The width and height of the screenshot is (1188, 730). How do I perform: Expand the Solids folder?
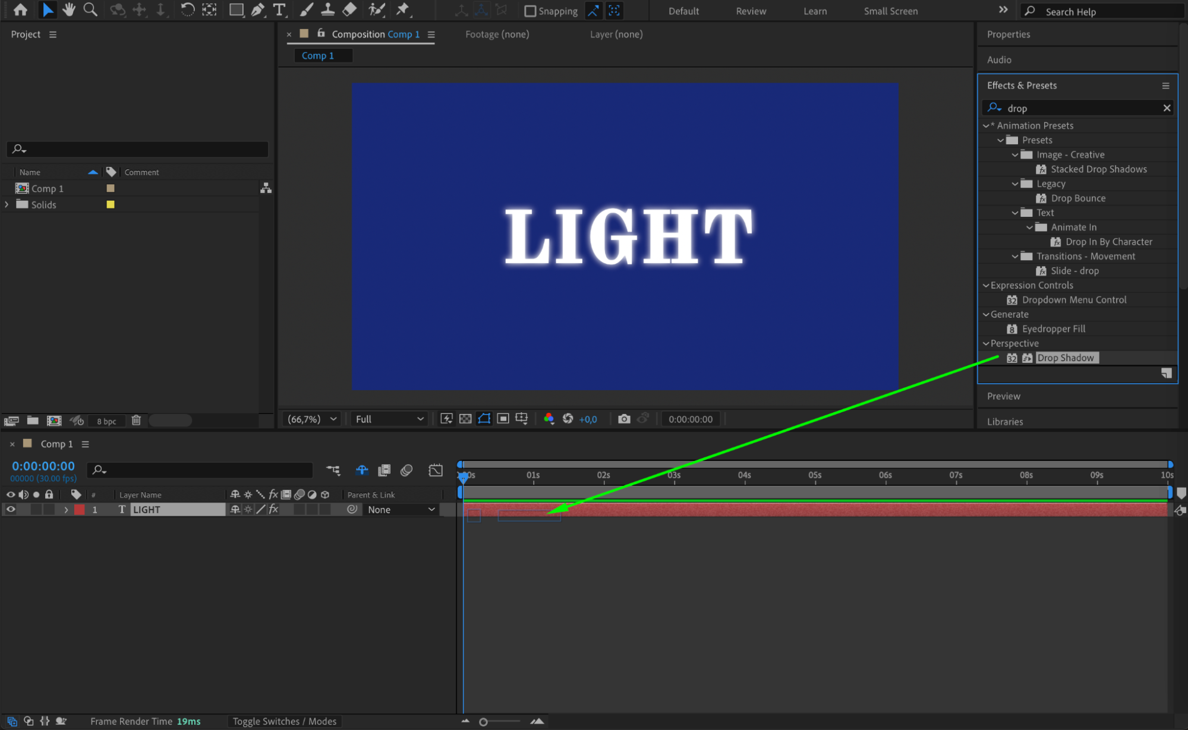point(7,204)
